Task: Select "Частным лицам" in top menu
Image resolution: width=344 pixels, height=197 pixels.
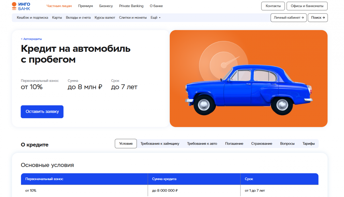Action: pos(59,6)
